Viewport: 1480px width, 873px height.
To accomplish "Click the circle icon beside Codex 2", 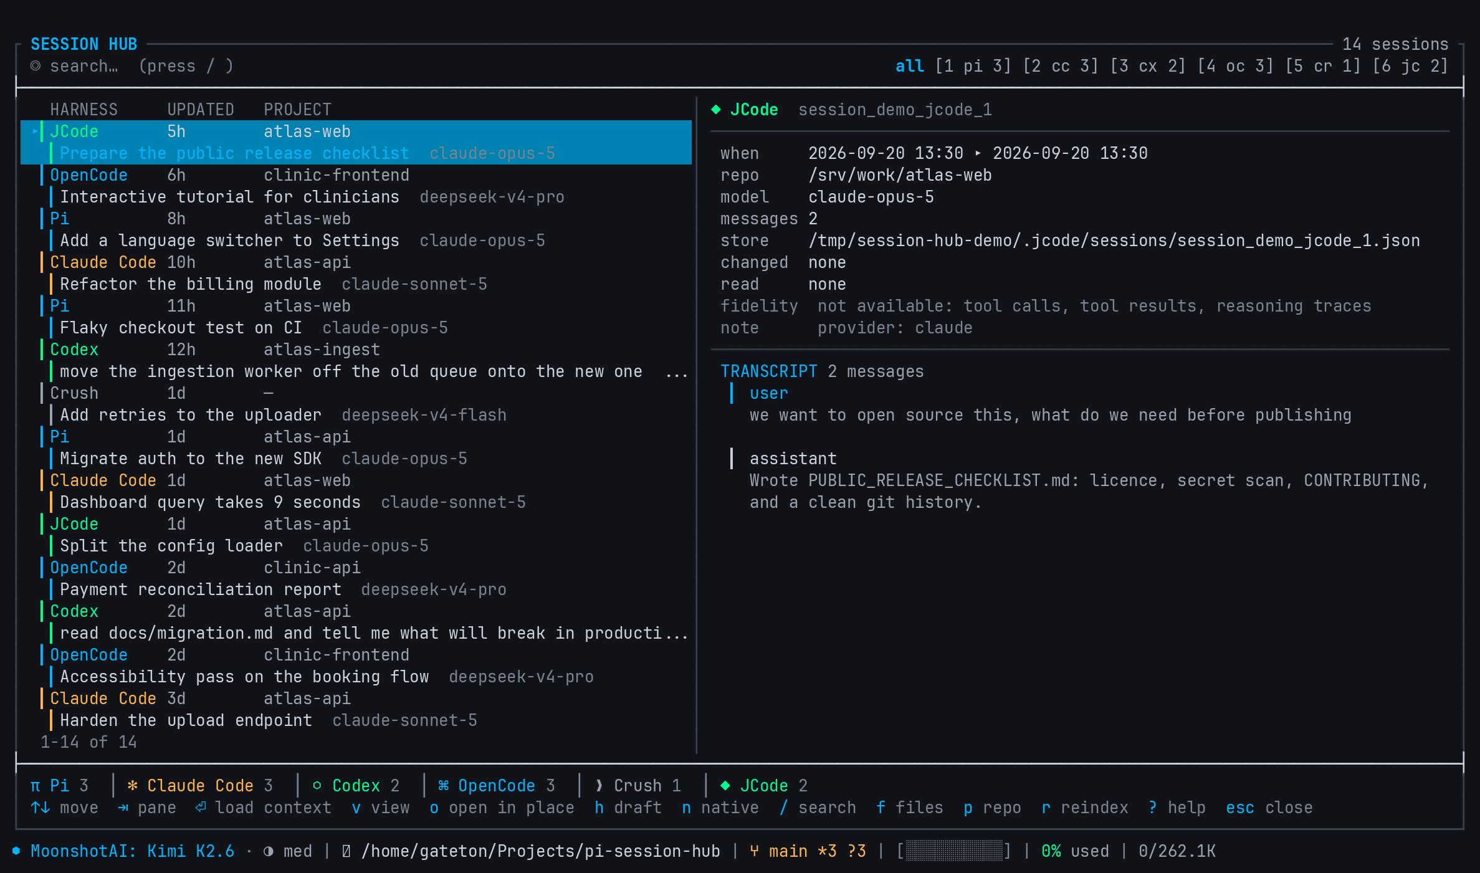I will pos(317,786).
